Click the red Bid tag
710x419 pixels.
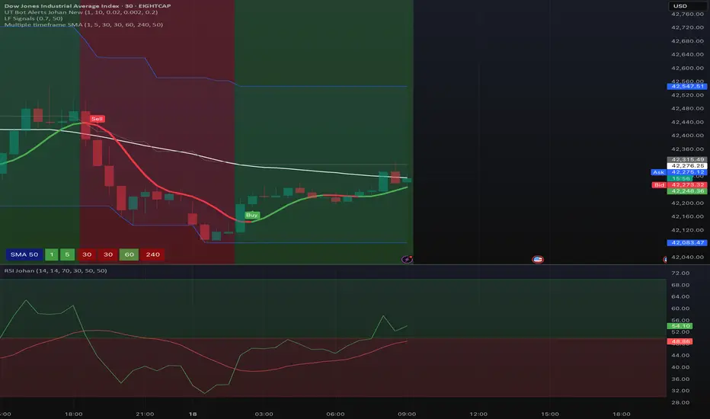click(659, 185)
